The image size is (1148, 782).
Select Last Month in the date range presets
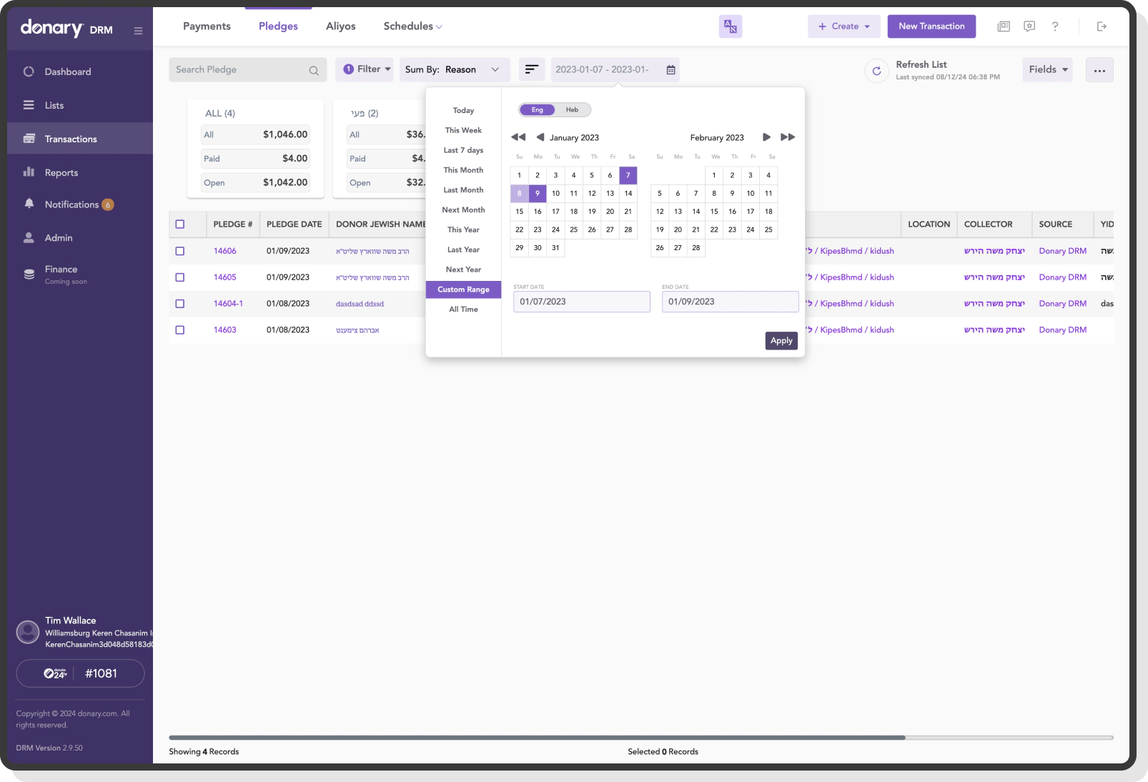[463, 190]
